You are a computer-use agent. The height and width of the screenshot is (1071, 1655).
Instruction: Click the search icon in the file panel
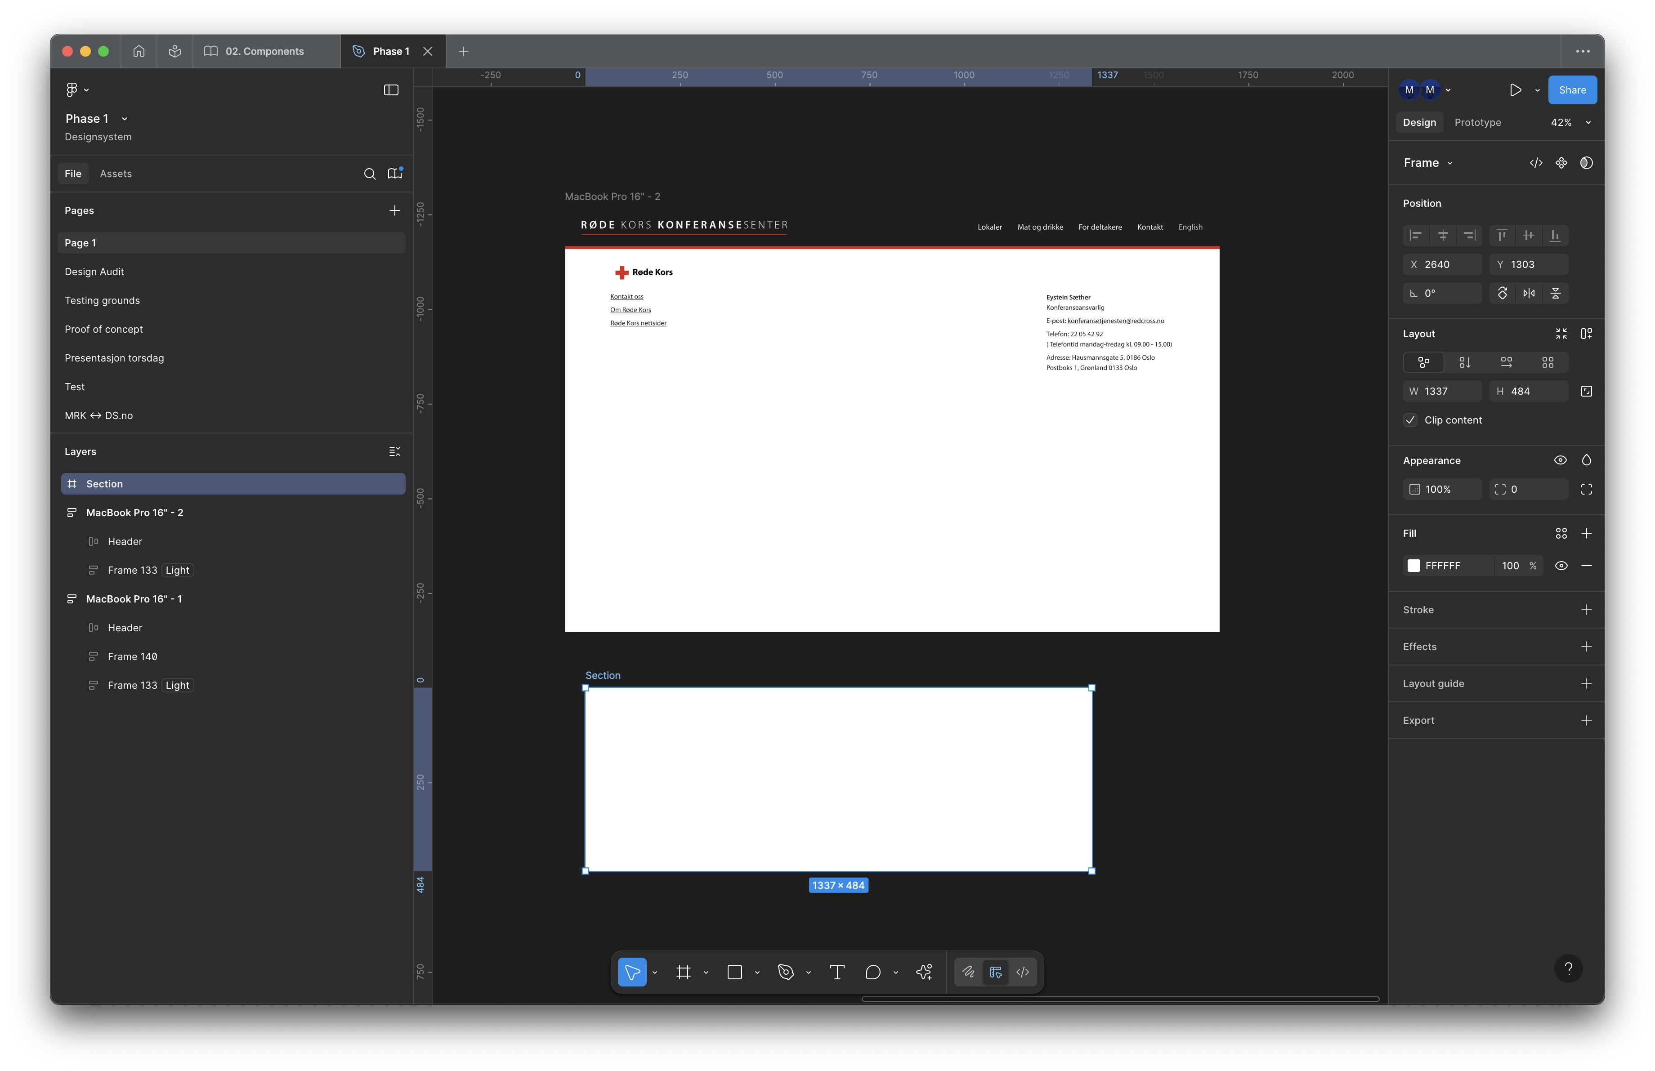[369, 174]
